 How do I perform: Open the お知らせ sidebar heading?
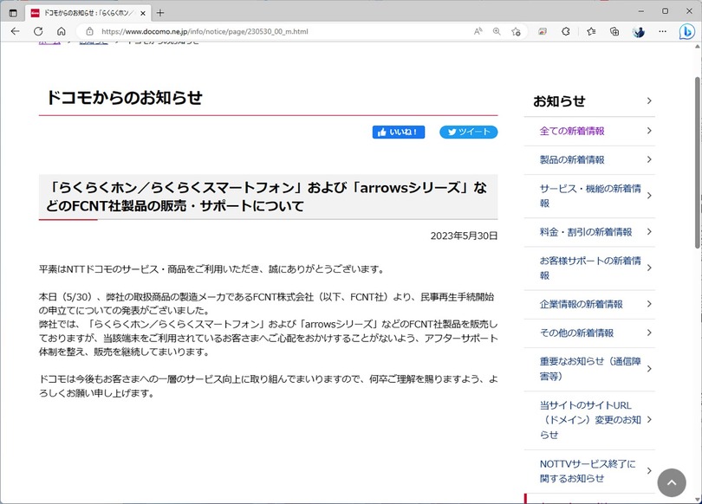coord(559,101)
